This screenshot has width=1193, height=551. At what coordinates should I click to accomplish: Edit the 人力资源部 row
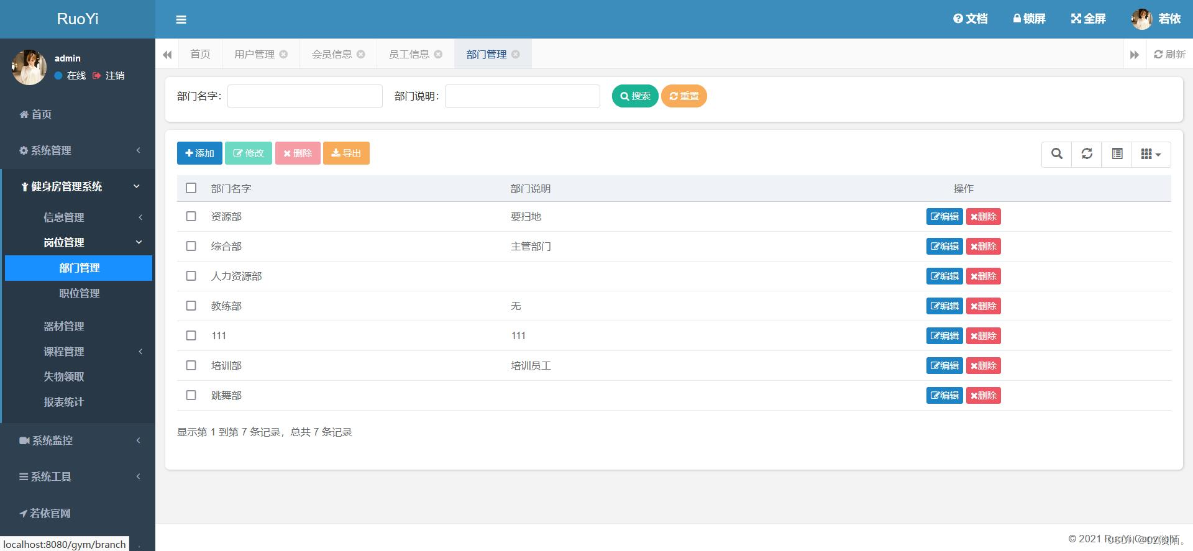pos(944,276)
